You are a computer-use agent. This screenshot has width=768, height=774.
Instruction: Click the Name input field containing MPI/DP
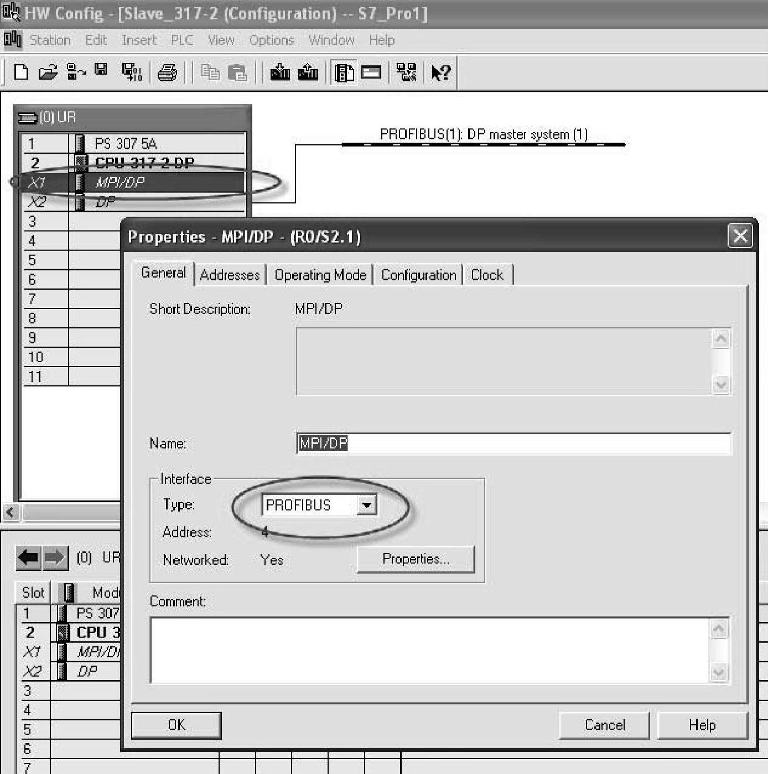click(513, 443)
